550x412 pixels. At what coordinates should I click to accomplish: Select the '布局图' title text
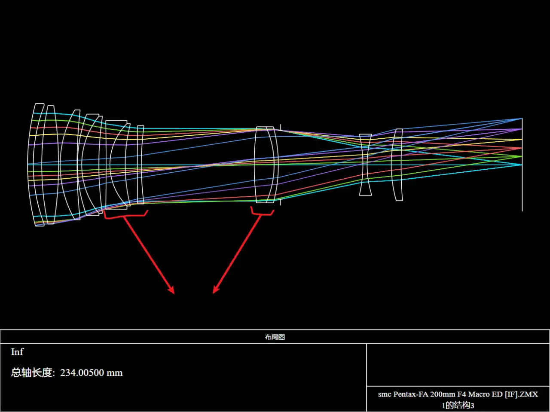pyautogui.click(x=275, y=337)
